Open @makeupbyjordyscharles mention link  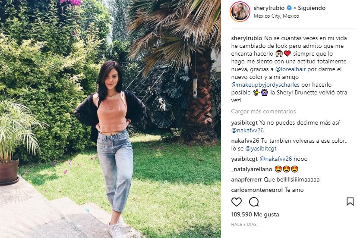[265, 85]
